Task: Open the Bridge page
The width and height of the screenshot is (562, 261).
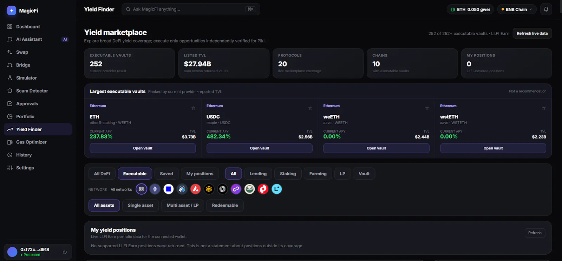Action: (x=38, y=65)
